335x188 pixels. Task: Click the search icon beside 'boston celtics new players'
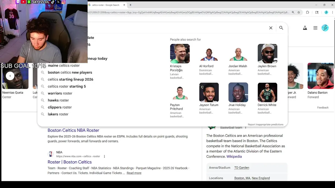(42, 73)
